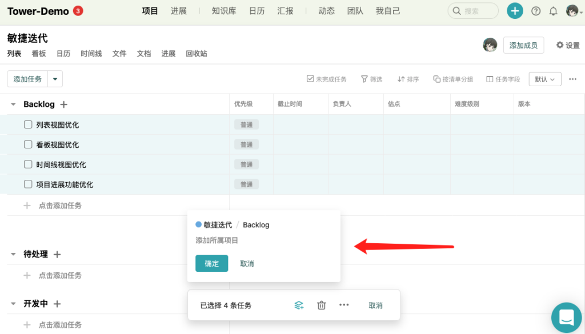Check the 看板视图优化 task checkbox
The height and width of the screenshot is (334, 585).
click(28, 144)
